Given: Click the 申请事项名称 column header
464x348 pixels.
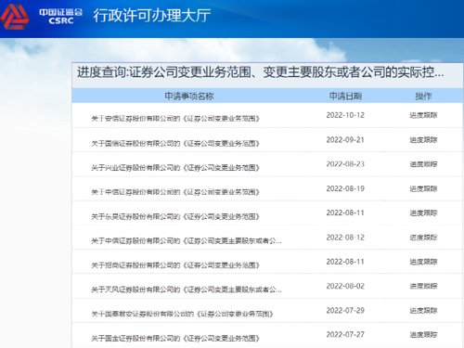Looking at the screenshot, I should point(189,97).
